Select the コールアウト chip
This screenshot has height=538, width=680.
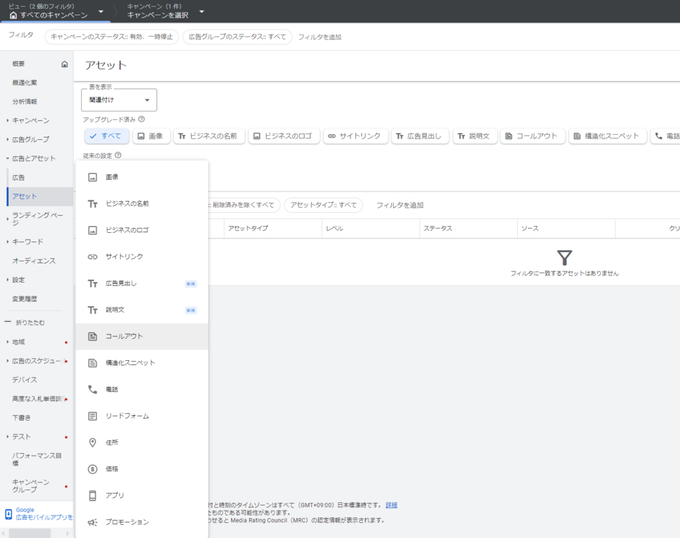(533, 136)
